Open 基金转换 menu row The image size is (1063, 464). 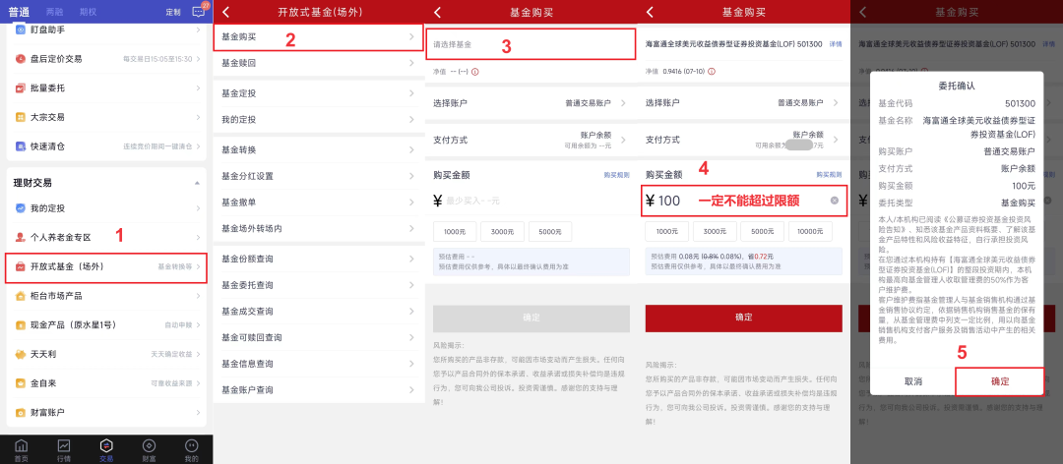pos(319,149)
